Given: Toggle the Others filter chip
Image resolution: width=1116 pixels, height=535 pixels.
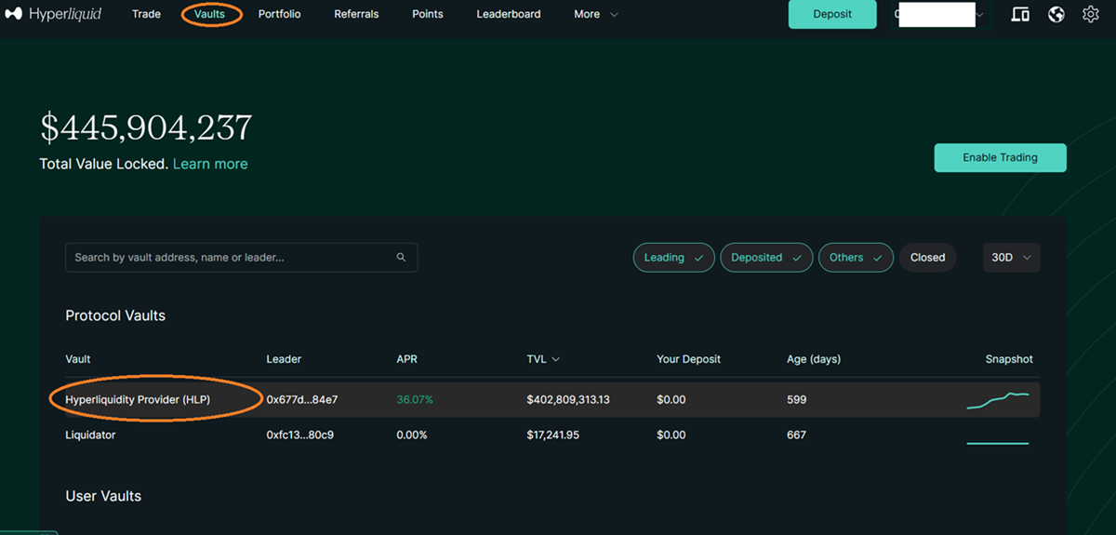Looking at the screenshot, I should 855,258.
